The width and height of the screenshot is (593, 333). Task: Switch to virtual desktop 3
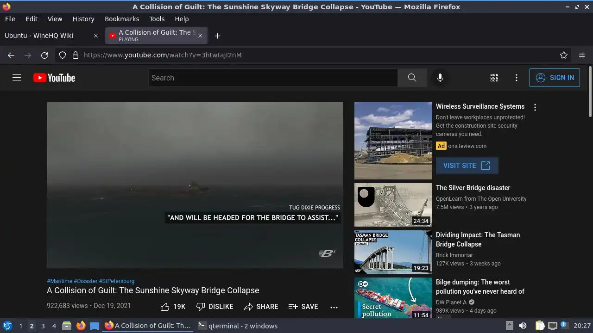click(x=43, y=326)
